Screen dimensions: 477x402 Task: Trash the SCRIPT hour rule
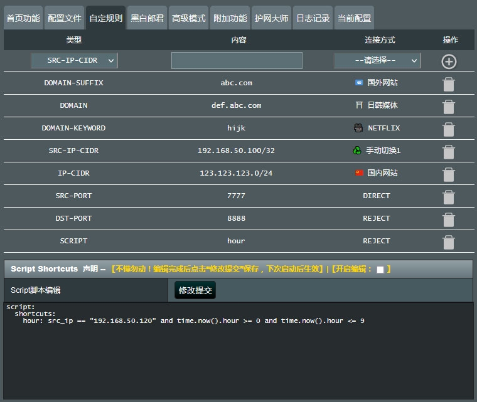(449, 242)
